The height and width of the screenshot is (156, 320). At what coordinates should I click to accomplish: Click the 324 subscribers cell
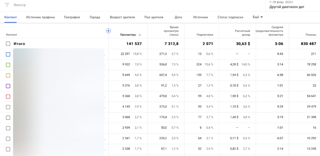coord(199,64)
